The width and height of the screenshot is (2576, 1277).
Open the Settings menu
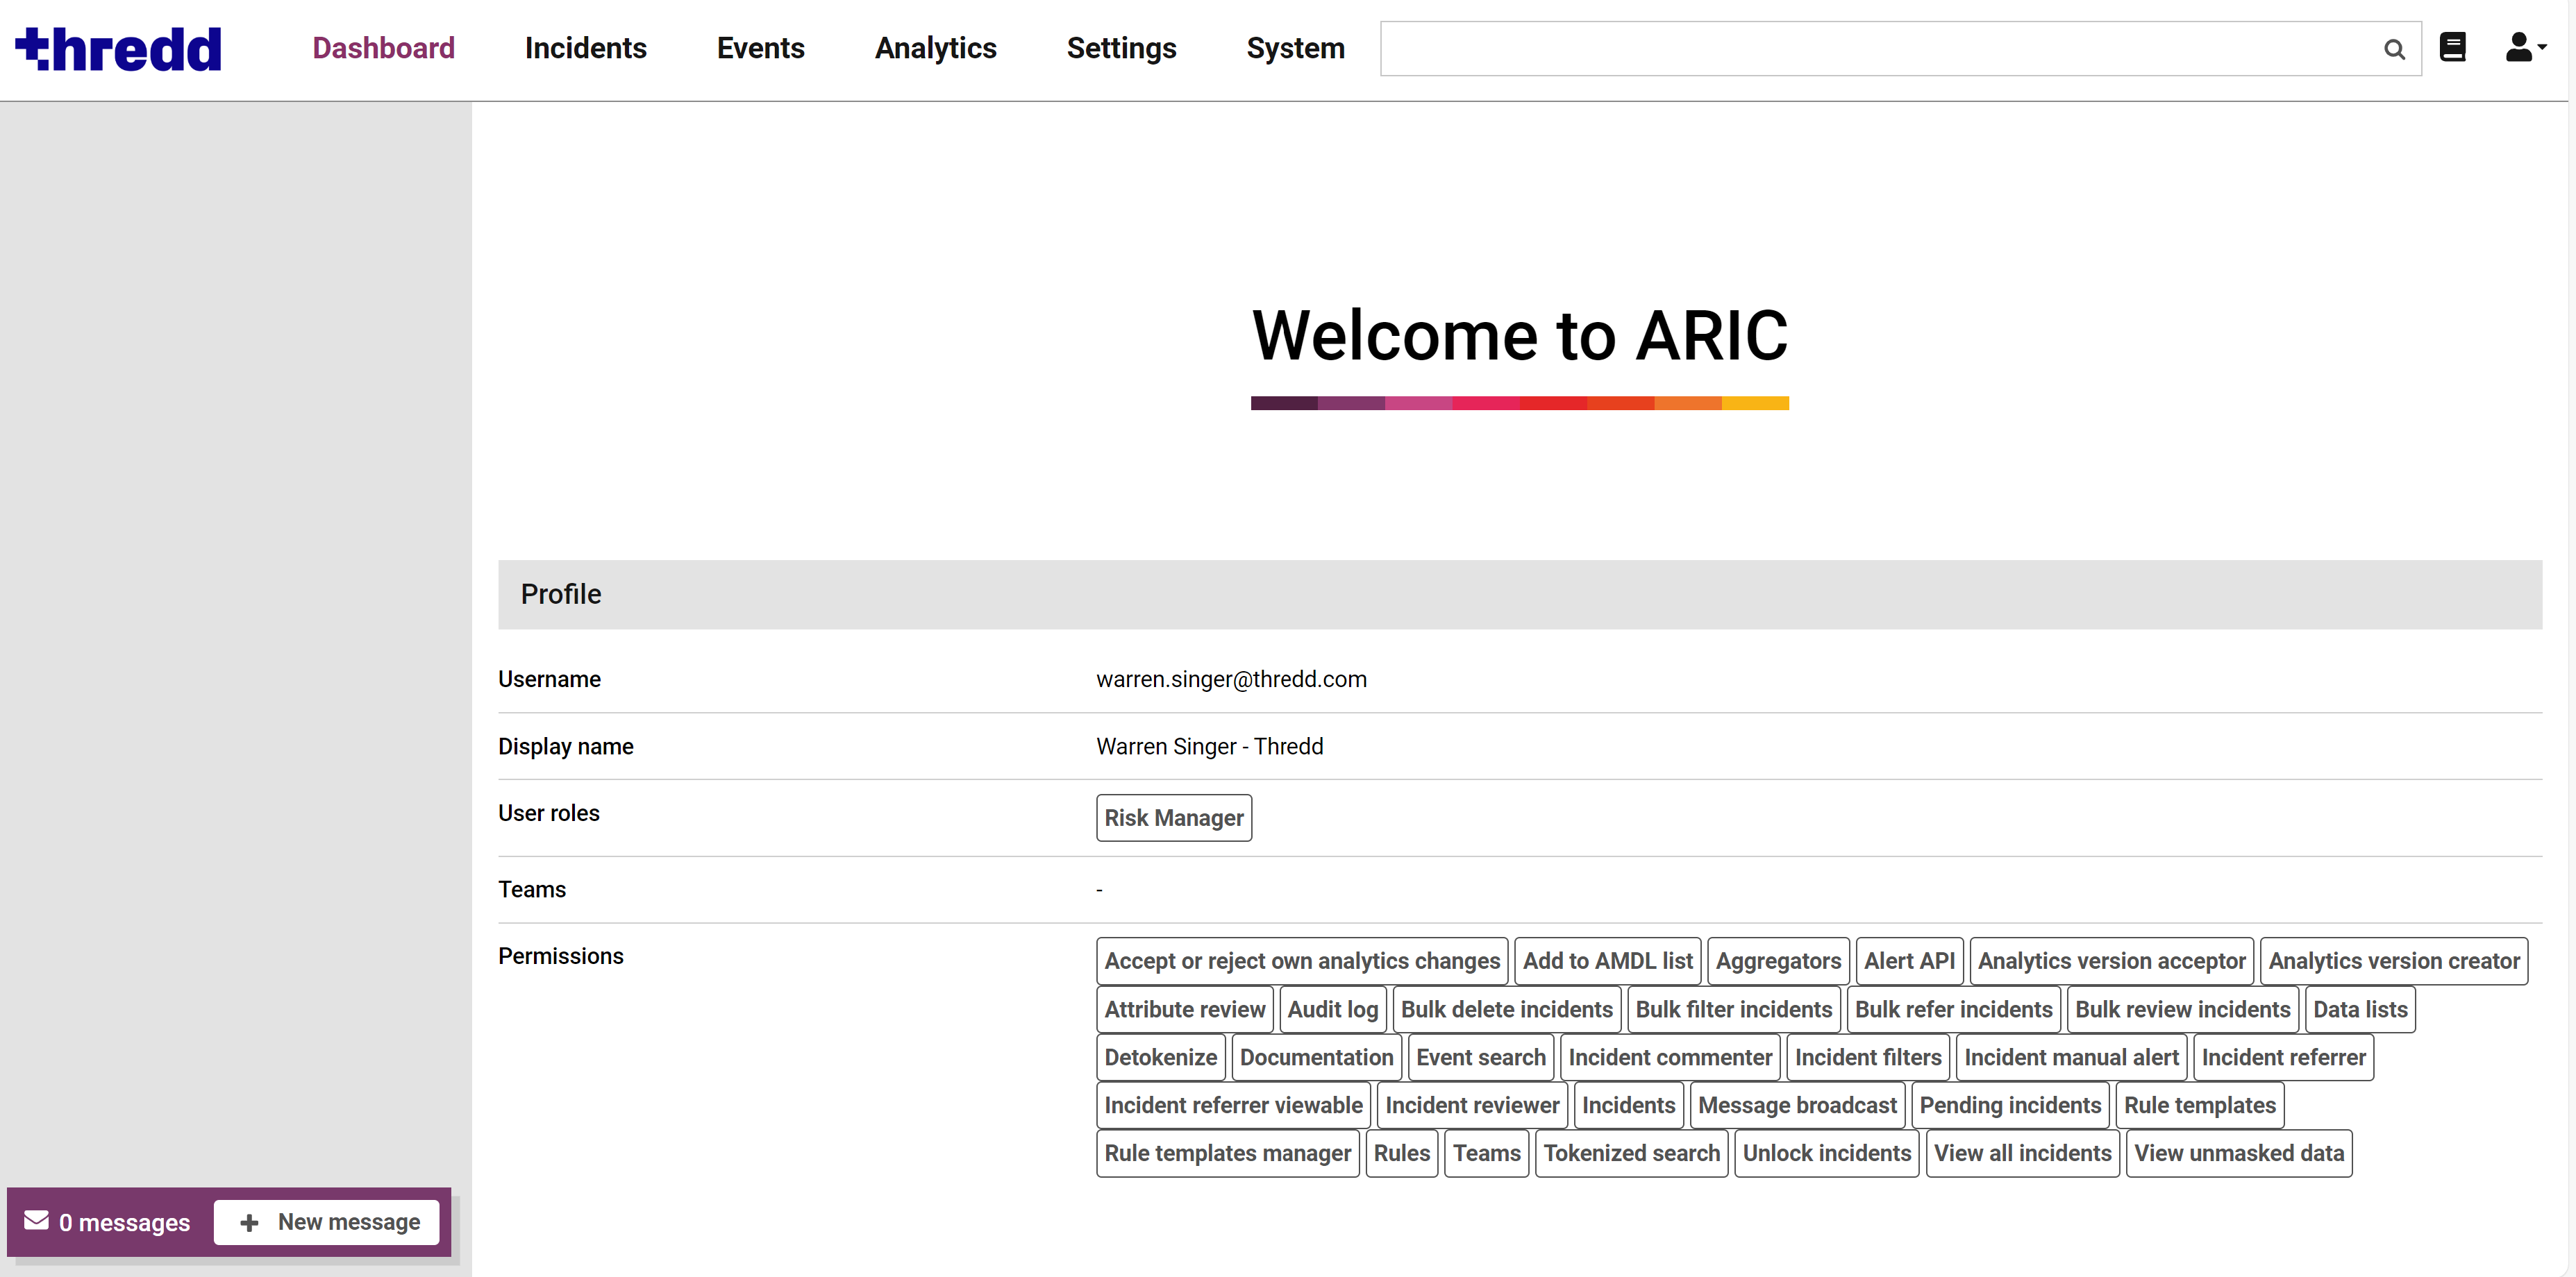click(x=1121, y=48)
